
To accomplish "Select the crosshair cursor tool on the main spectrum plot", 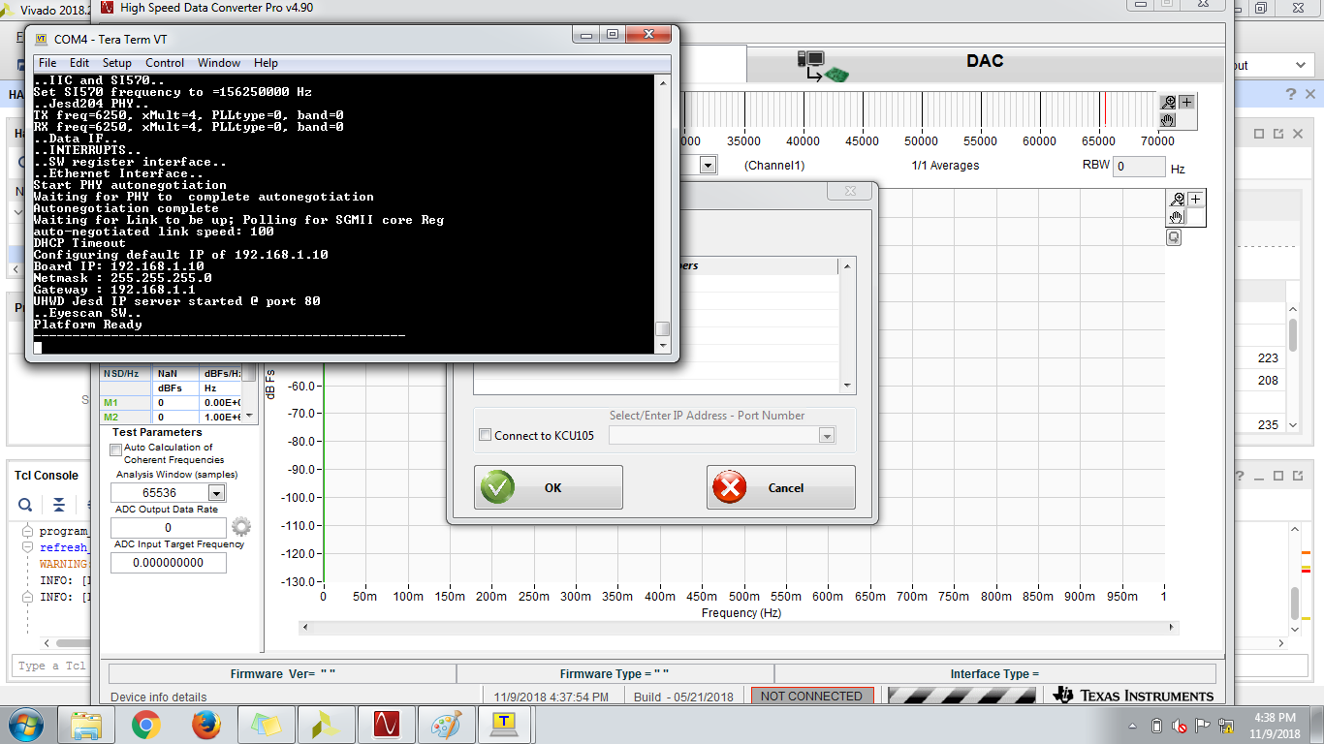I will [1196, 199].
